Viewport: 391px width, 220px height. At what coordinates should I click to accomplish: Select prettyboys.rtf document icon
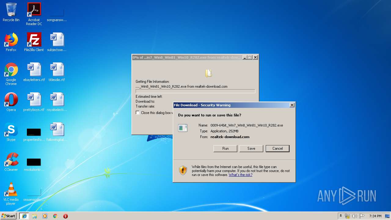pos(34,102)
